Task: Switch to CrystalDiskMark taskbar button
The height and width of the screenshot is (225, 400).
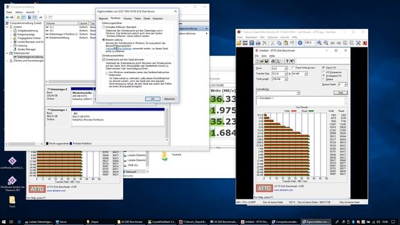Action: tap(162, 222)
